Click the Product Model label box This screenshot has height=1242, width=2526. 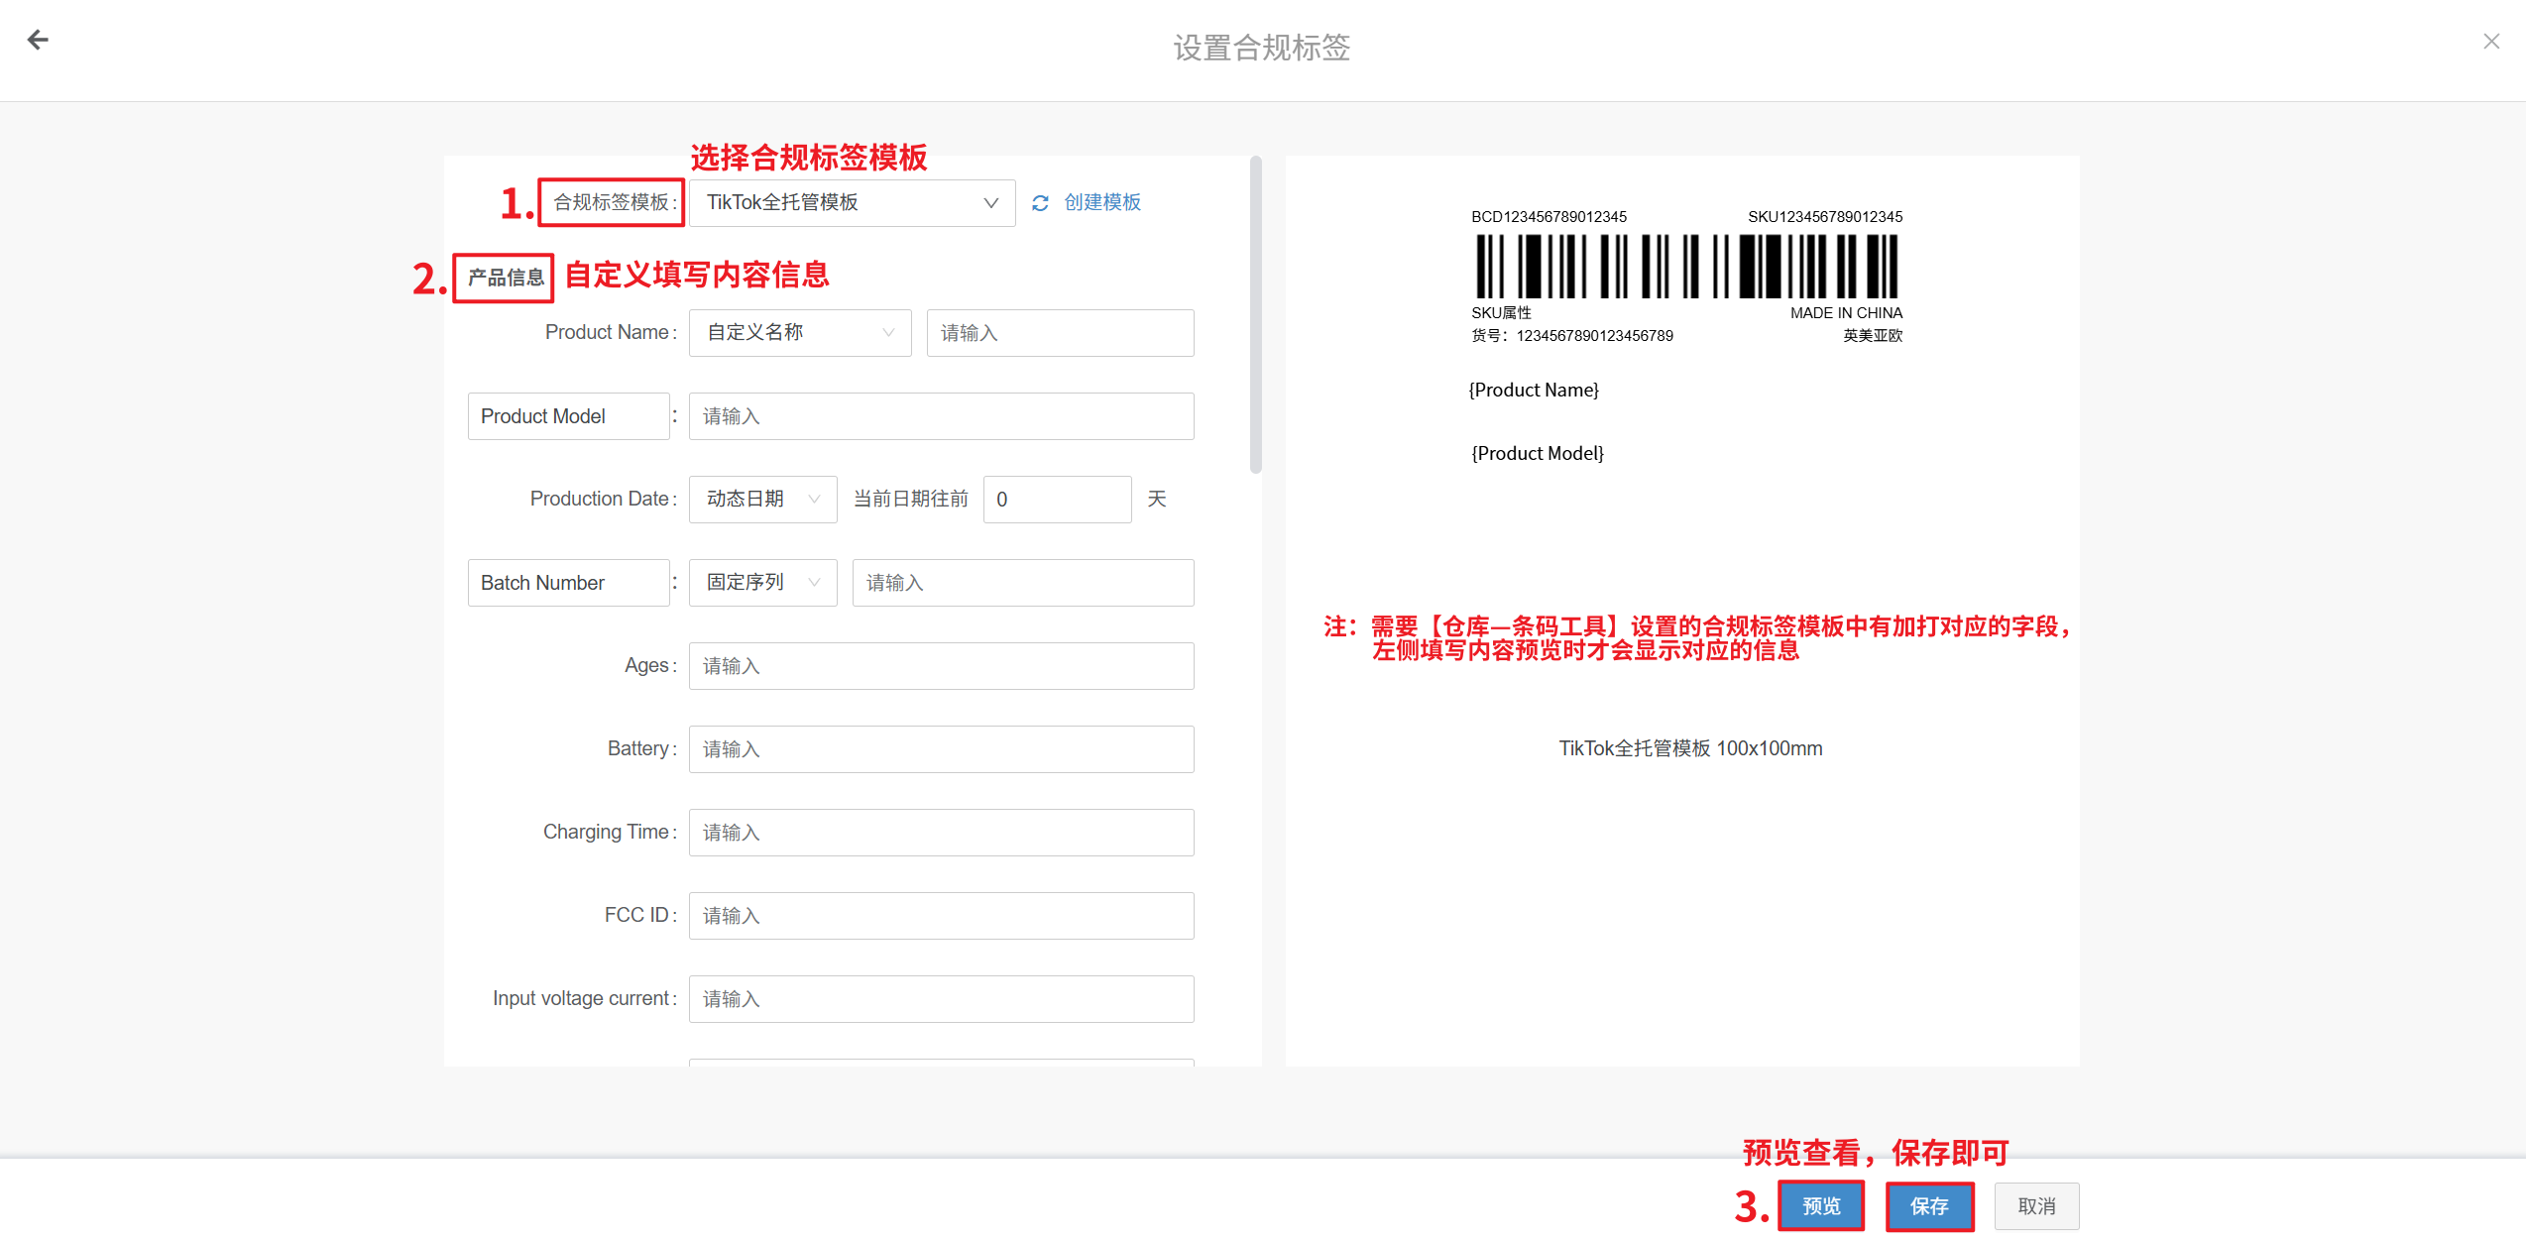(x=568, y=416)
